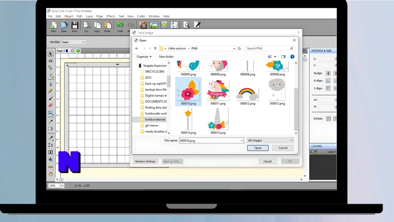Image resolution: width=394 pixels, height=222 pixels.
Task: Select the Brush tool
Action: tap(50, 98)
